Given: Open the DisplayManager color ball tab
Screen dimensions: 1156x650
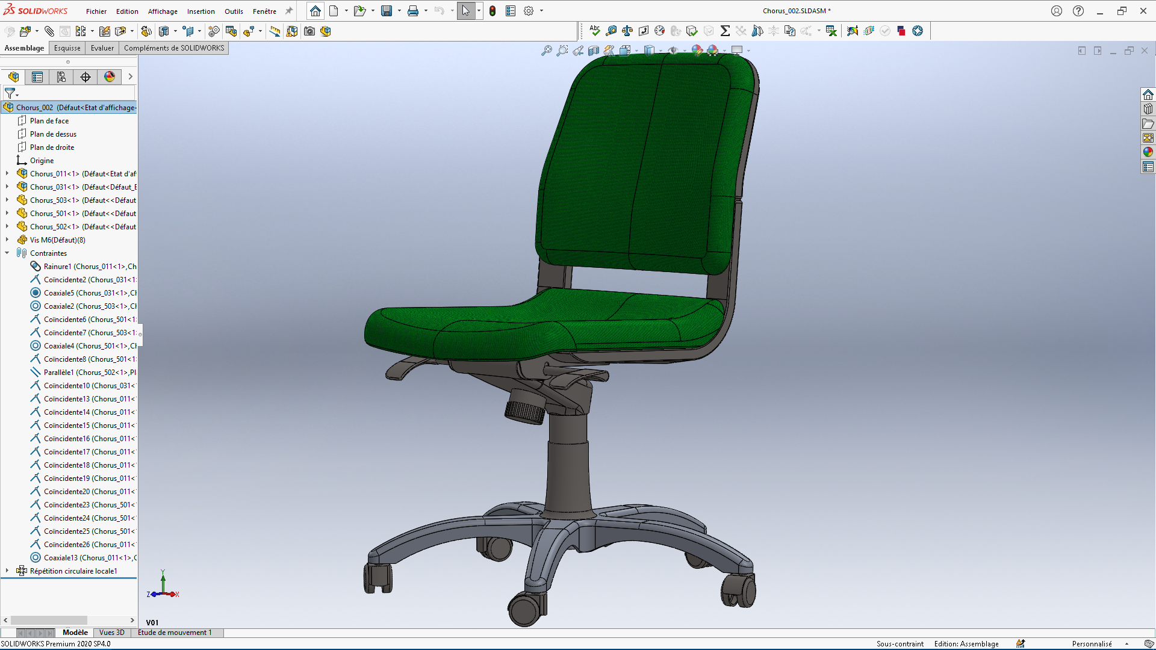Looking at the screenshot, I should (109, 76).
